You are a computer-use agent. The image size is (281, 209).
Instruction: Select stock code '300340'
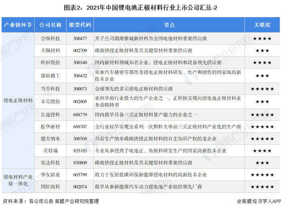(x=80, y=63)
